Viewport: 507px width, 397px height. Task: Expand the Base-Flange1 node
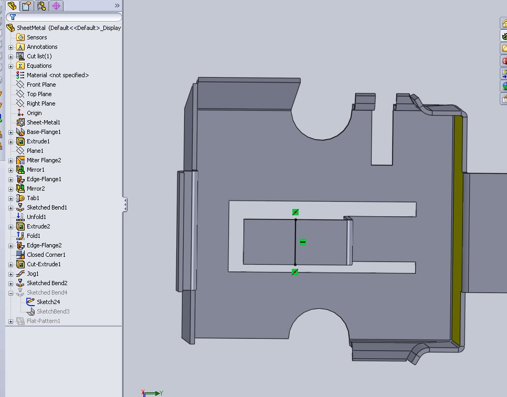click(10, 132)
